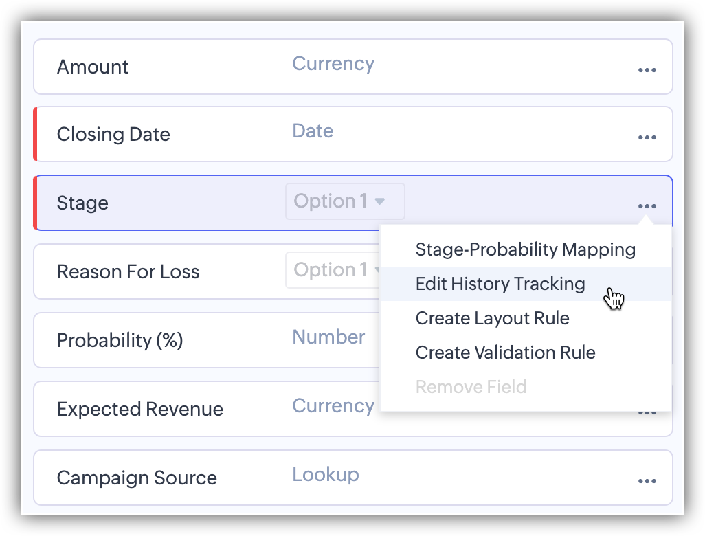Select the Amount field label
The image size is (705, 536).
(93, 67)
